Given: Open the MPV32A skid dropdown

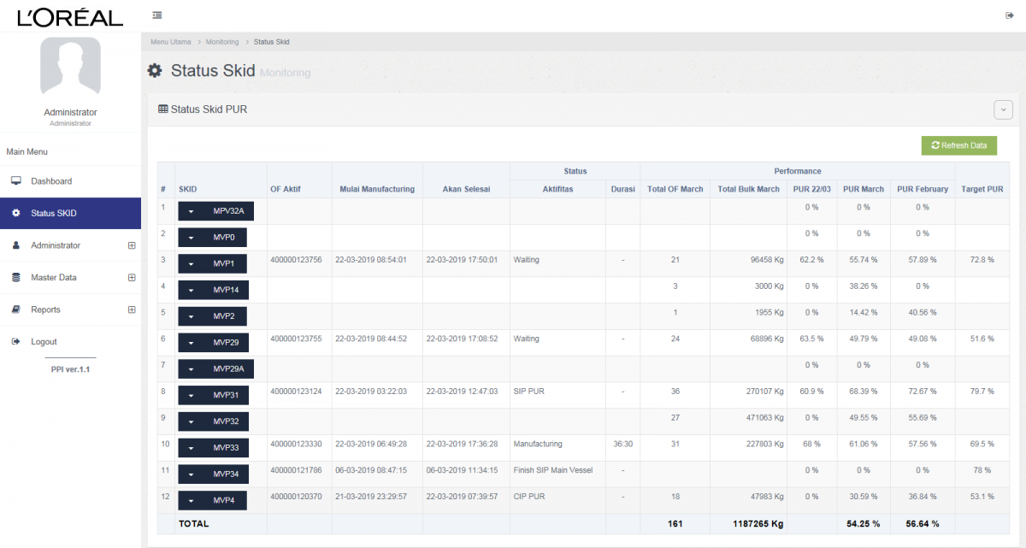Looking at the screenshot, I should click(x=215, y=211).
